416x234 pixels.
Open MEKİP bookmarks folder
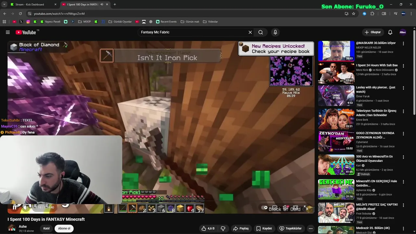84,22
